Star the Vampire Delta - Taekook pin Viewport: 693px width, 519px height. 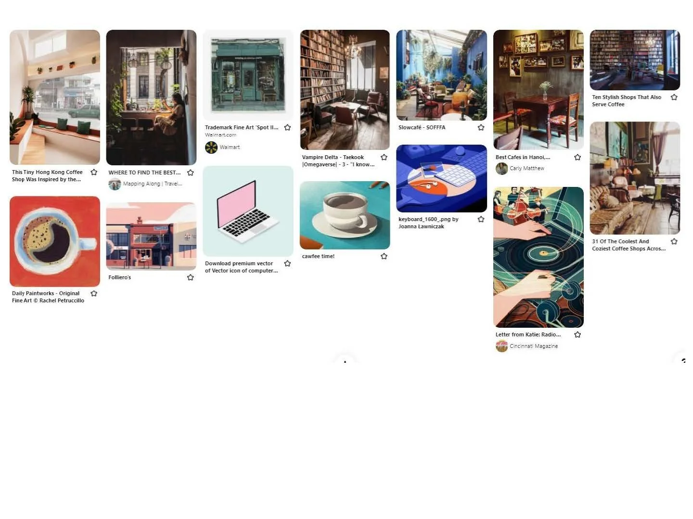click(x=384, y=157)
